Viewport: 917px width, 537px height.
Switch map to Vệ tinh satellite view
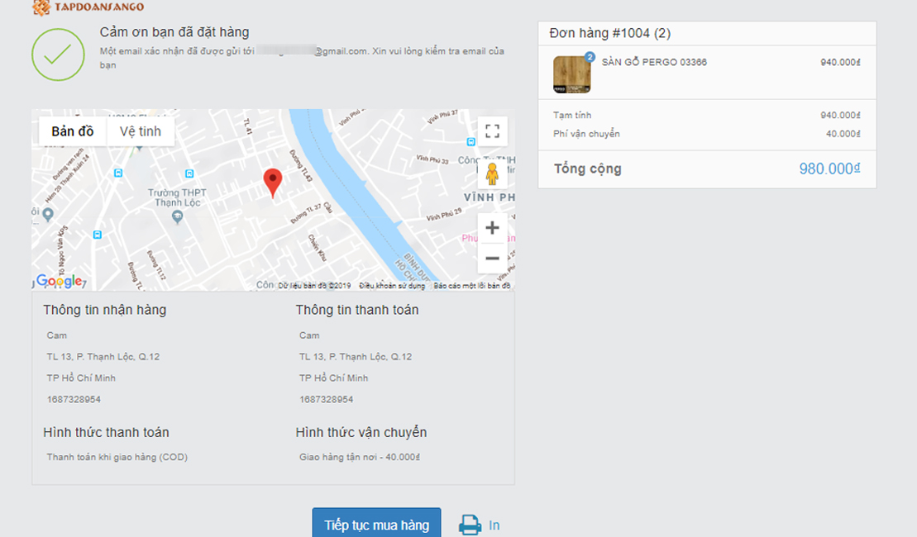pos(141,131)
